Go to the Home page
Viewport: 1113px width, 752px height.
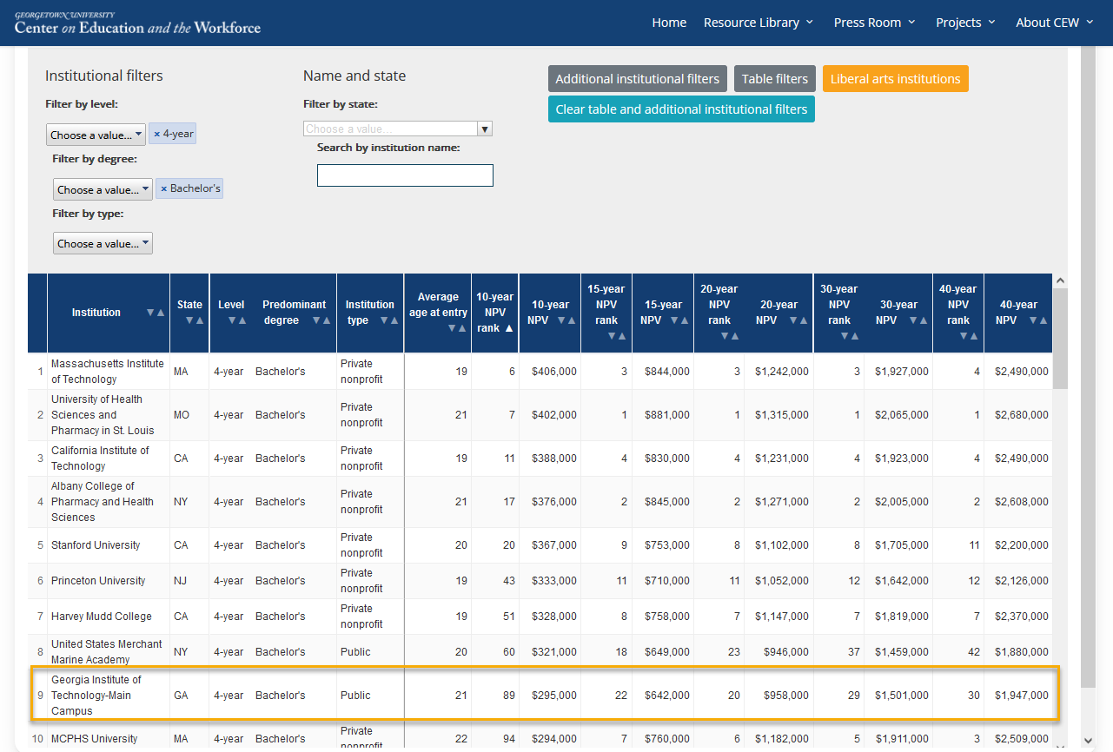(669, 23)
